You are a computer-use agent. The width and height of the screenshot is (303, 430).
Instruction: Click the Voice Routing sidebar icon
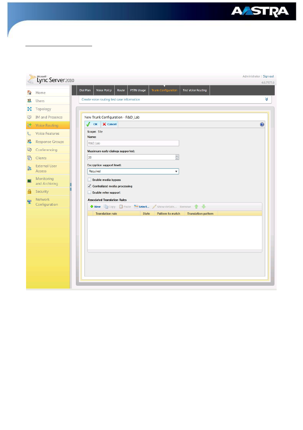[x=29, y=125]
